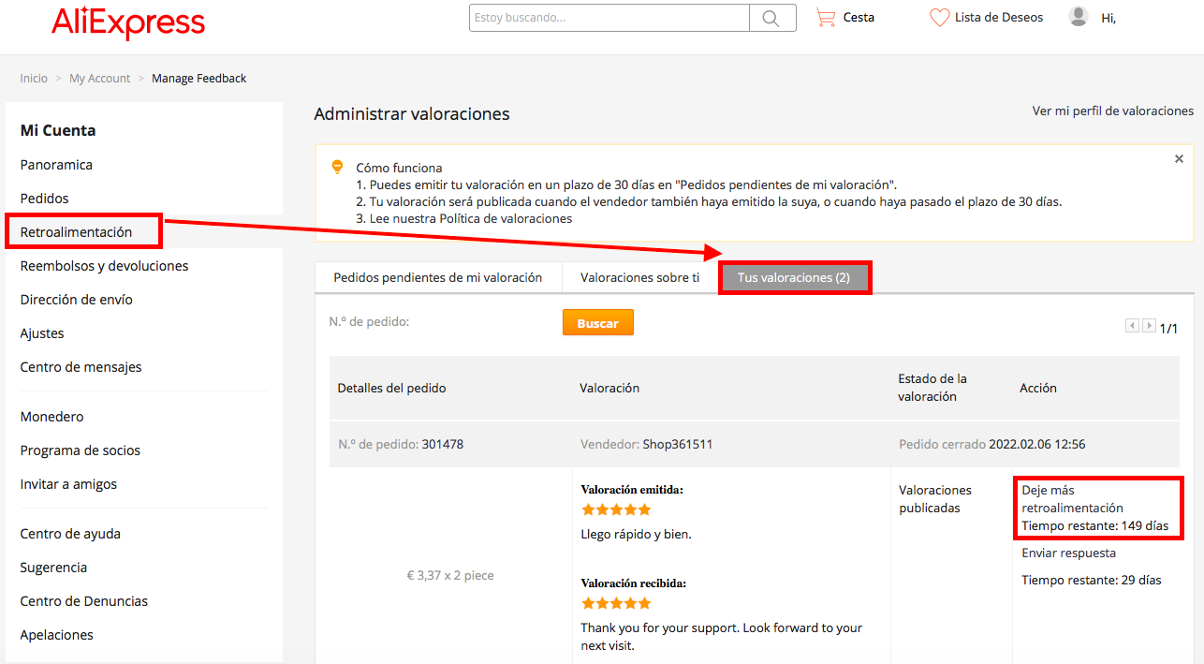Click the previous page arrow icon
The width and height of the screenshot is (1204, 664).
click(x=1131, y=324)
